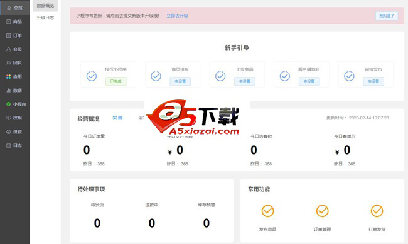Click the 待处理事项 heading
Image resolution: width=408 pixels, height=244 pixels.
92,190
